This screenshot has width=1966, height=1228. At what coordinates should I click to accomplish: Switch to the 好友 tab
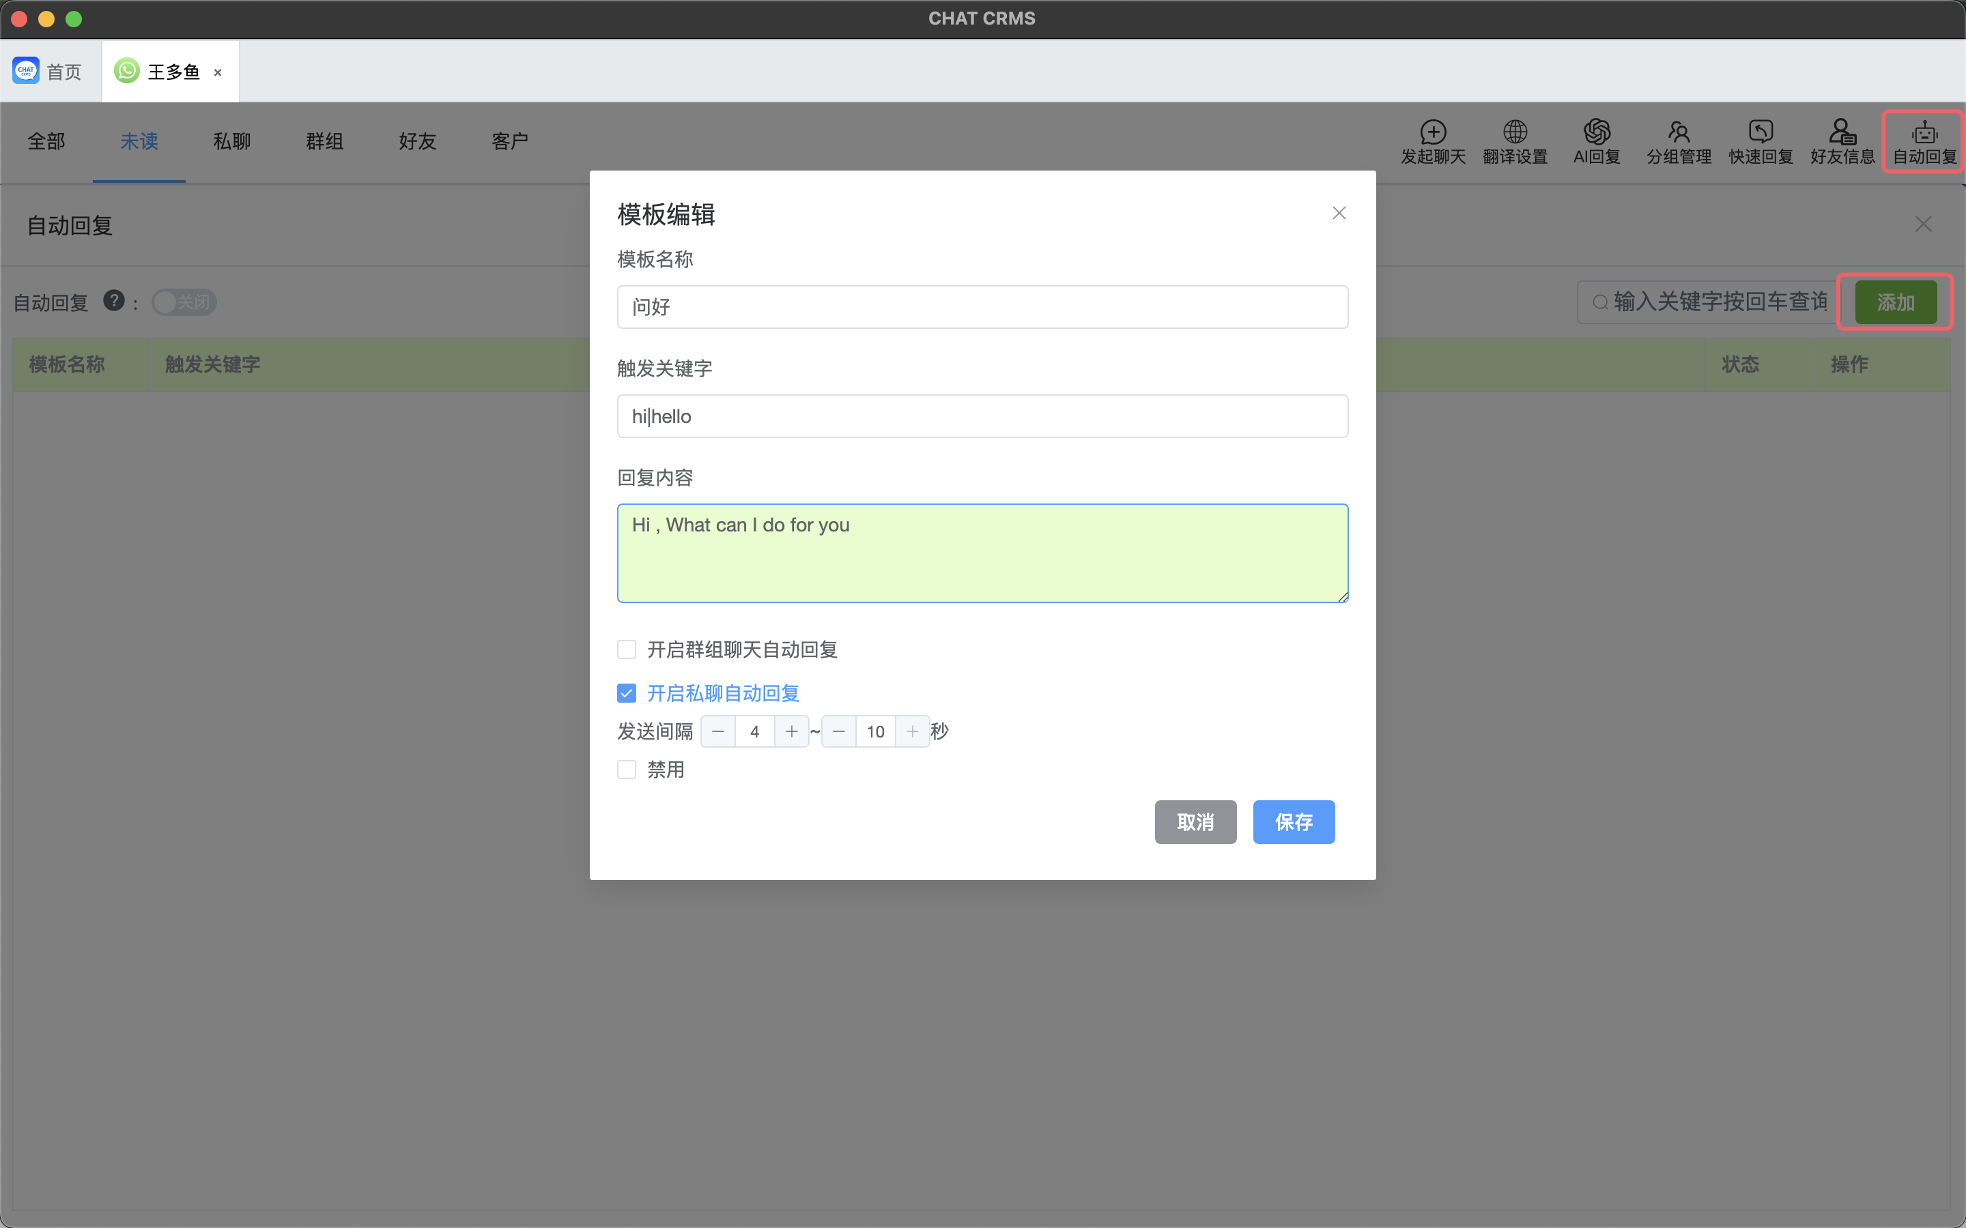pos(417,141)
